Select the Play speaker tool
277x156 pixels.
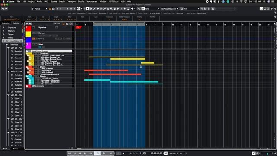125,9
